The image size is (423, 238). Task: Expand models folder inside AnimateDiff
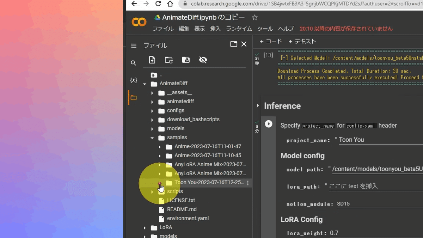(152, 129)
